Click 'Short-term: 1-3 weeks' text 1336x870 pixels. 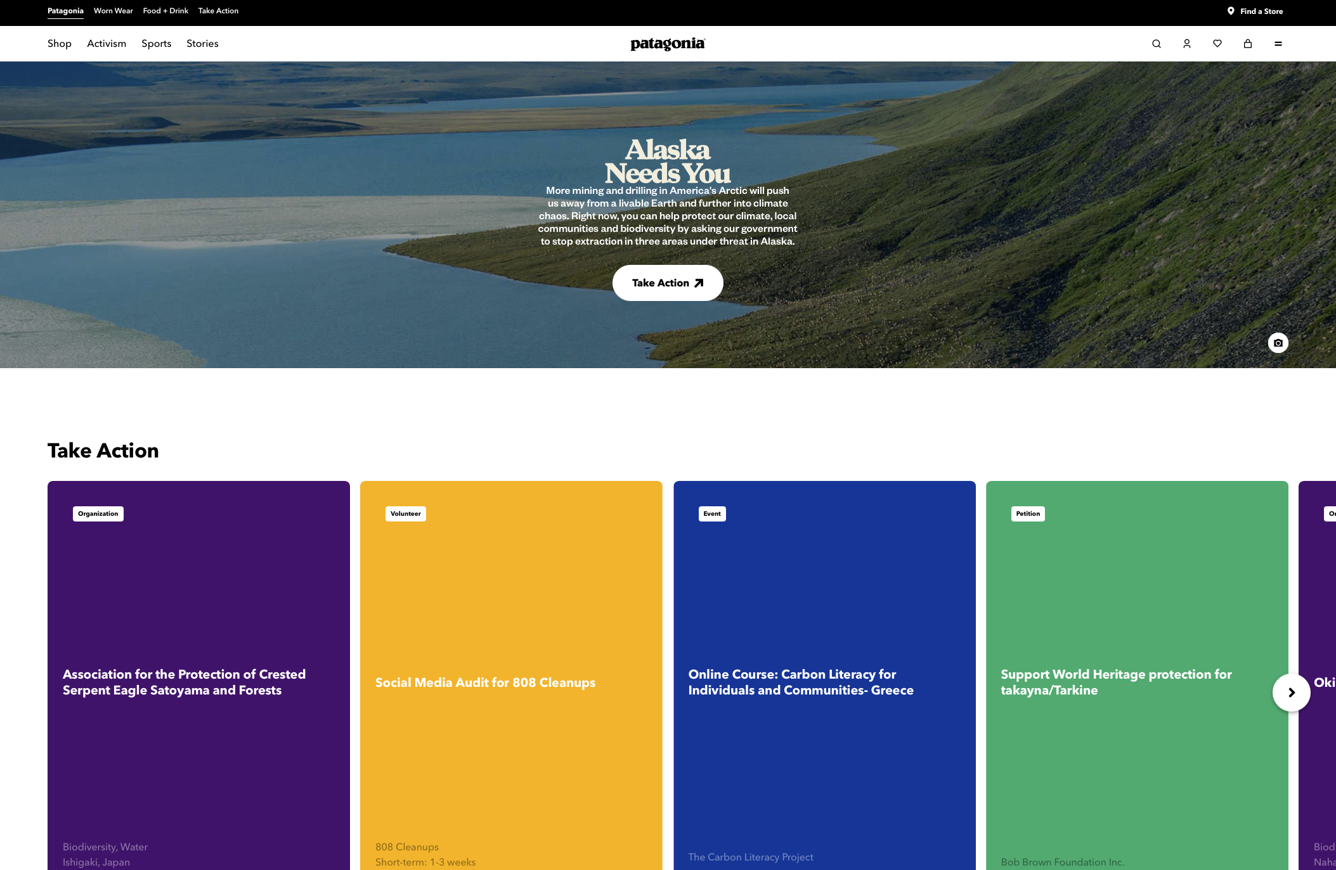click(425, 862)
